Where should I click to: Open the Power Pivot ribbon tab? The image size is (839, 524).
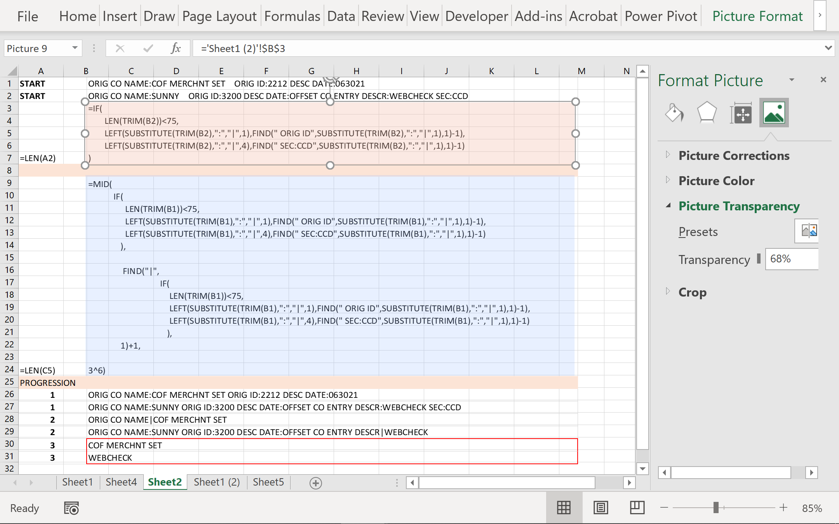[661, 16]
